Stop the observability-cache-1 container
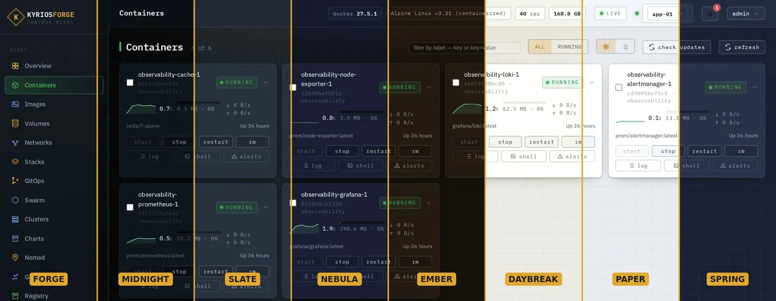 [179, 142]
